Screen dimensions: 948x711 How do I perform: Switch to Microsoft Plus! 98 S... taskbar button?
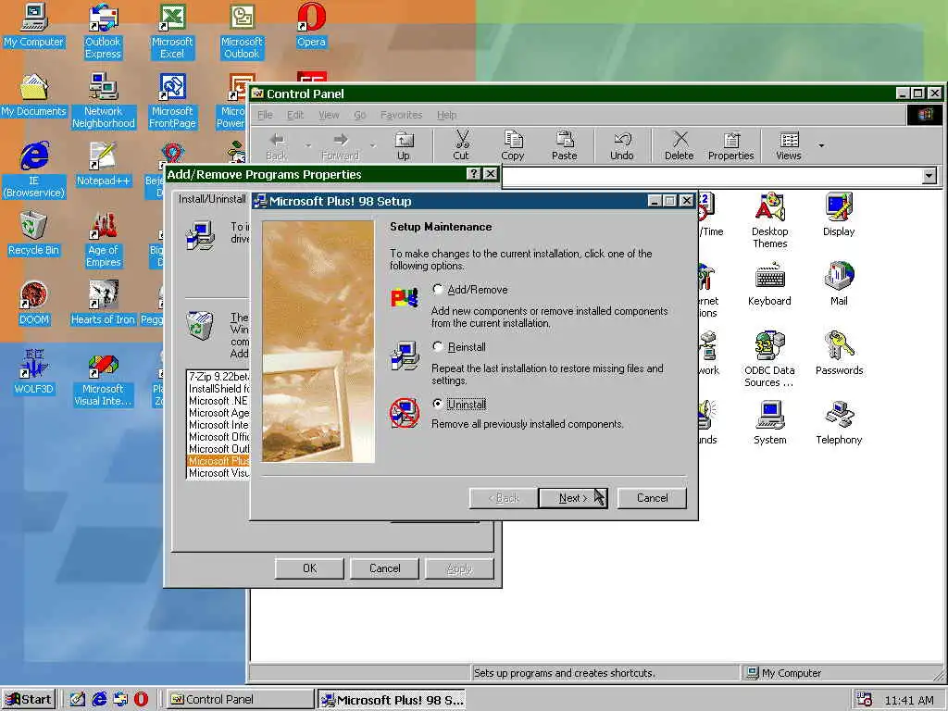tap(392, 700)
